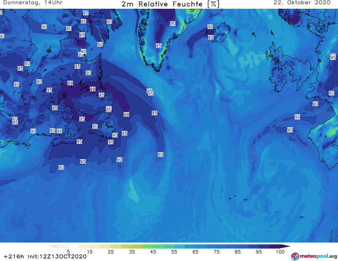Image resolution: width=338 pixels, height=261 pixels.
Task: Click the title "2m Relative Feuchte [%]"
Action: (x=171, y=4)
